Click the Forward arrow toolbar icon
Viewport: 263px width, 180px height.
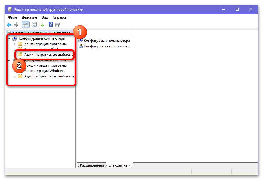point(16,25)
